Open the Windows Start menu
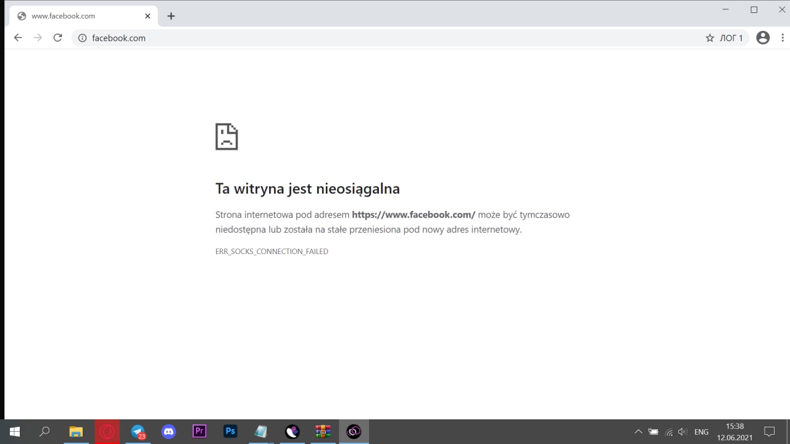Image resolution: width=790 pixels, height=444 pixels. (15, 432)
